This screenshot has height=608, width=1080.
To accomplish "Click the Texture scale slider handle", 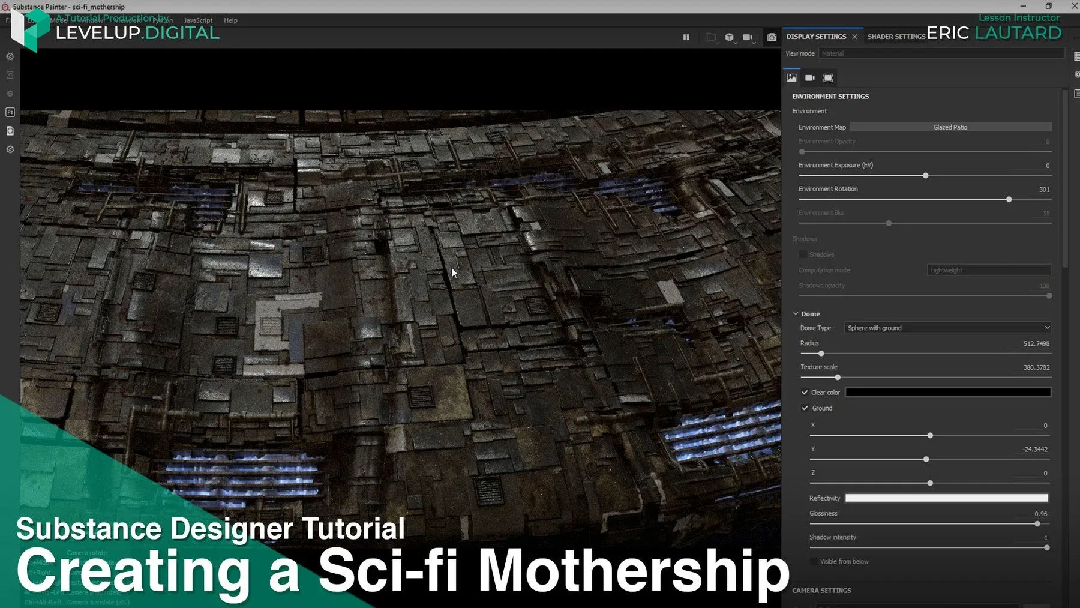I will (x=838, y=378).
